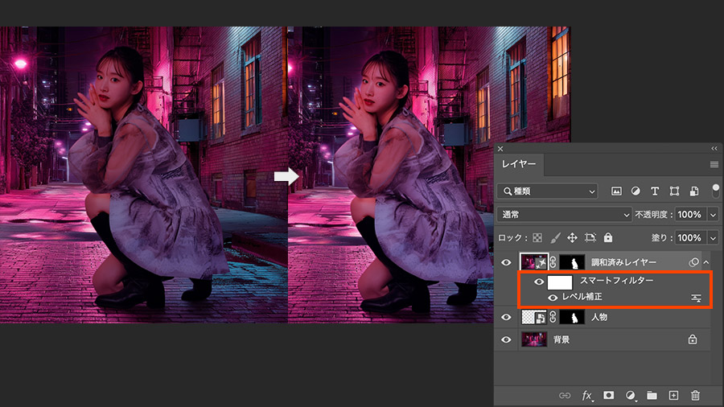This screenshot has width=724, height=407.
Task: Open レベル補正 filter blending options icon
Action: tap(697, 298)
